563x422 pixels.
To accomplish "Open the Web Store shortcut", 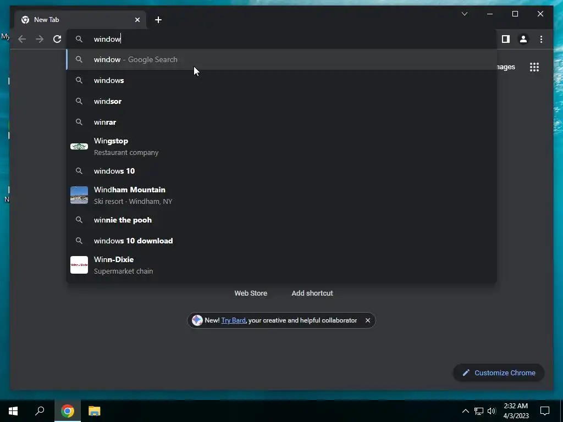I will coord(251,293).
